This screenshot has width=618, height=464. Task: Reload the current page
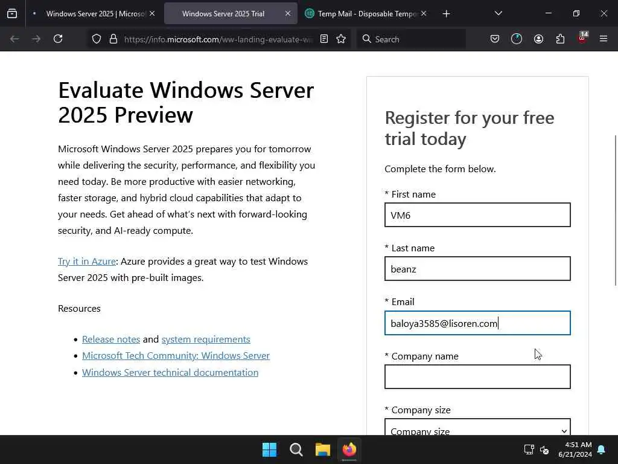coord(58,39)
